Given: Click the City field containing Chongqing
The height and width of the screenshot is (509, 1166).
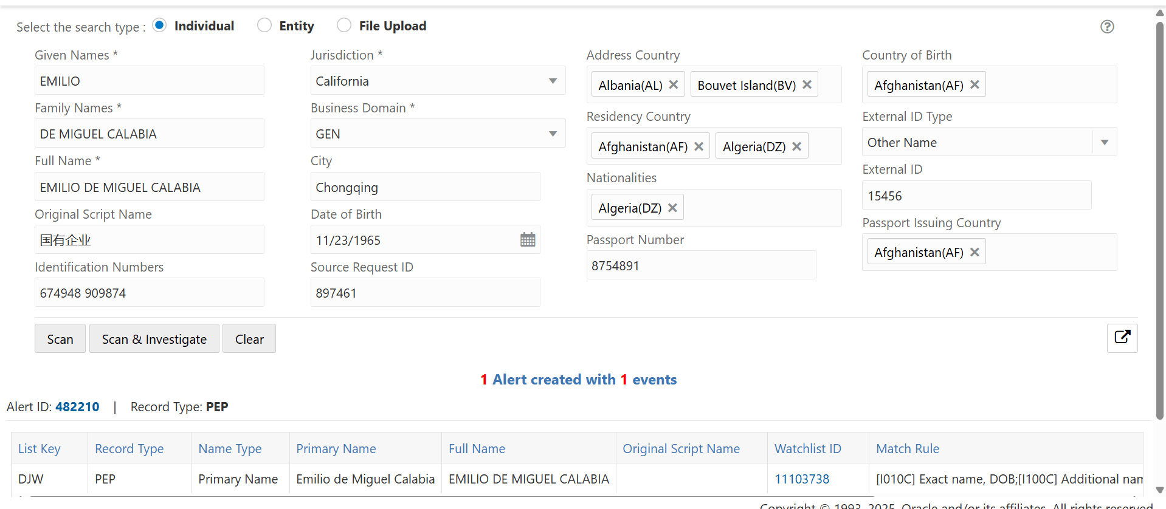Looking at the screenshot, I should tap(425, 187).
